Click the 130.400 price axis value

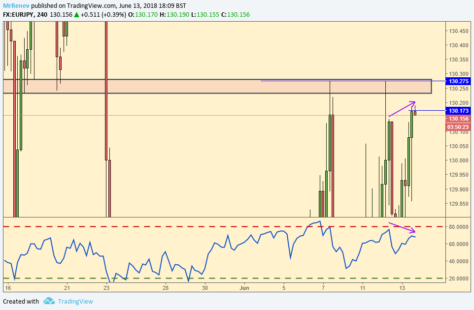[x=459, y=45]
